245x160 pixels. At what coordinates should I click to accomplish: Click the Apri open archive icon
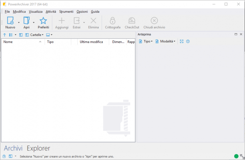26,21
